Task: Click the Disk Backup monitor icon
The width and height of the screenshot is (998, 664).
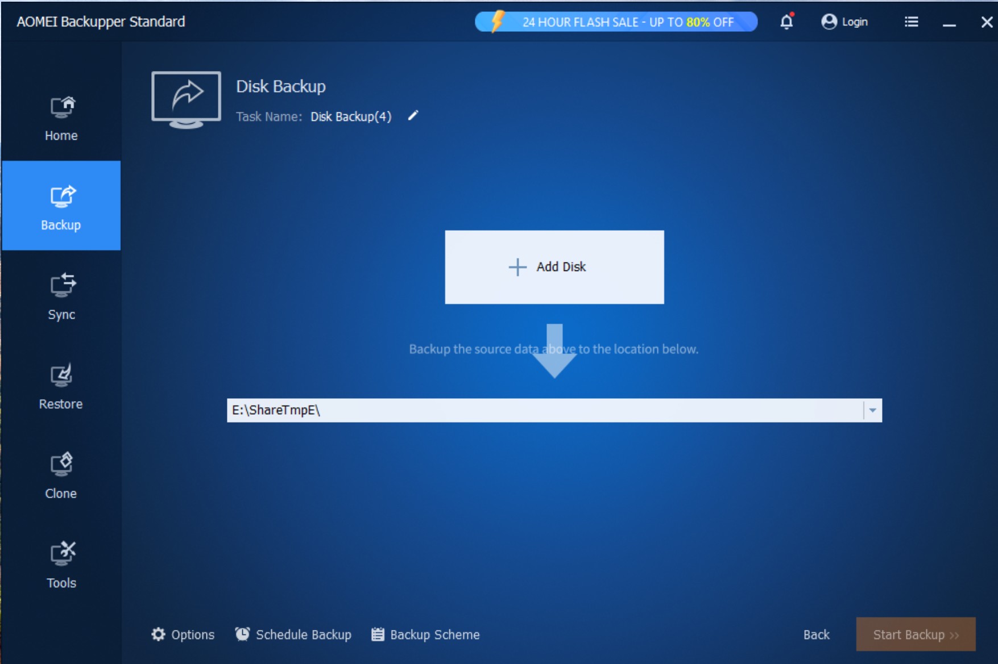Action: pos(186,100)
